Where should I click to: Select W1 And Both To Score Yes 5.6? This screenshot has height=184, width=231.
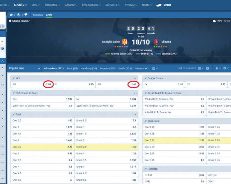point(174,99)
